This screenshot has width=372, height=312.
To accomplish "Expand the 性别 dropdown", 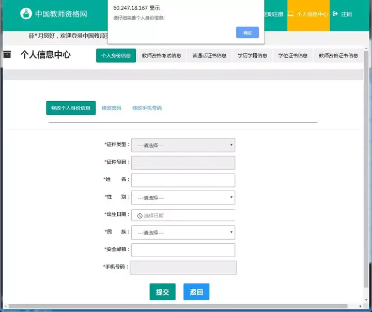I will 183,197.
